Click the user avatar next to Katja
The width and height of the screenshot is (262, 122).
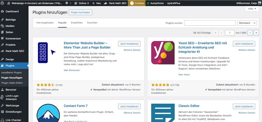tap(259, 3)
